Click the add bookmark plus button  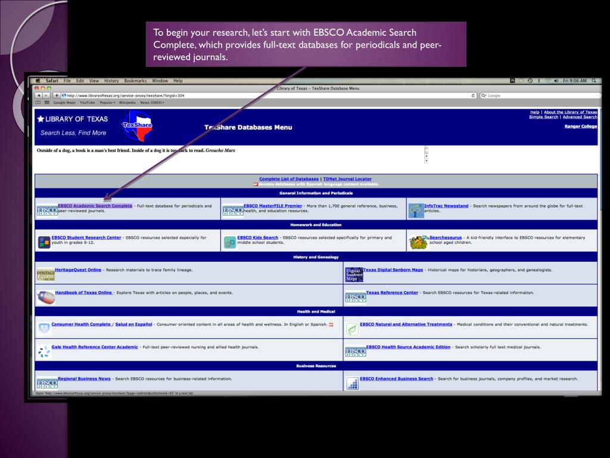pyautogui.click(x=57, y=95)
